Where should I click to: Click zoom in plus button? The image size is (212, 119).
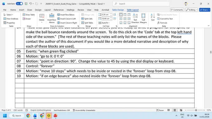click(x=204, y=110)
